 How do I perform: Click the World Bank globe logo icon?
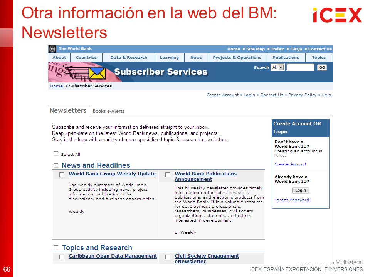(52, 49)
